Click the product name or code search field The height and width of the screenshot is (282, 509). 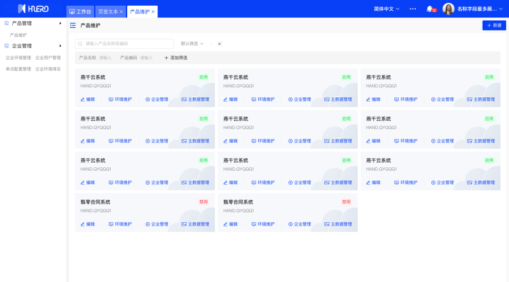[125, 44]
